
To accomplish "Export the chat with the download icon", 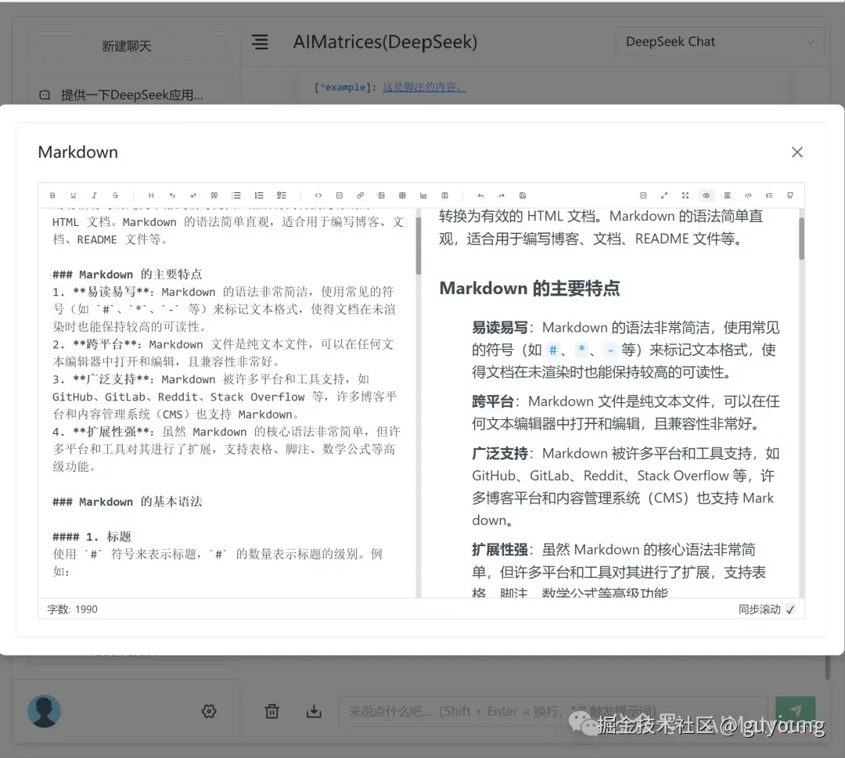I will (x=314, y=711).
